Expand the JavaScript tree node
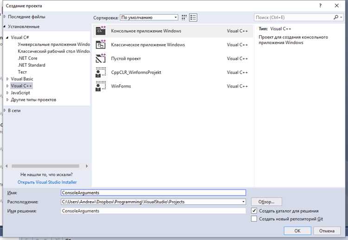The image size is (348, 240). (x=7, y=93)
